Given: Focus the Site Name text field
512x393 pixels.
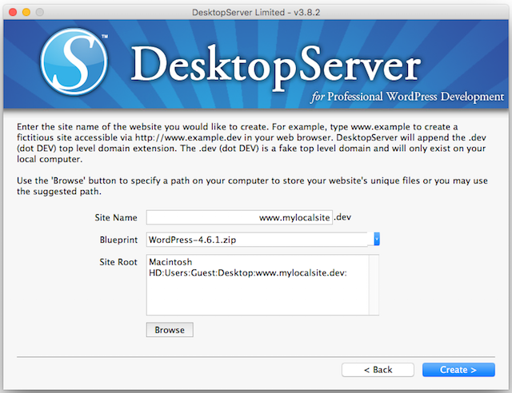Looking at the screenshot, I should point(238,217).
